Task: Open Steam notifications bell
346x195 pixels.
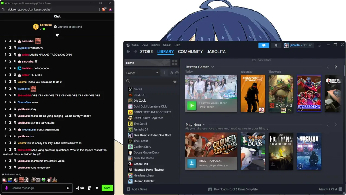Action: click(276, 45)
